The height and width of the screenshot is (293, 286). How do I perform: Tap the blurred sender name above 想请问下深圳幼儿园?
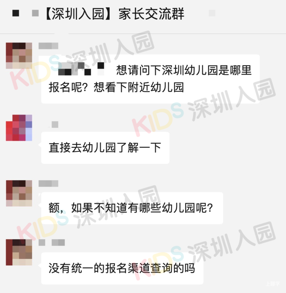click(x=48, y=46)
